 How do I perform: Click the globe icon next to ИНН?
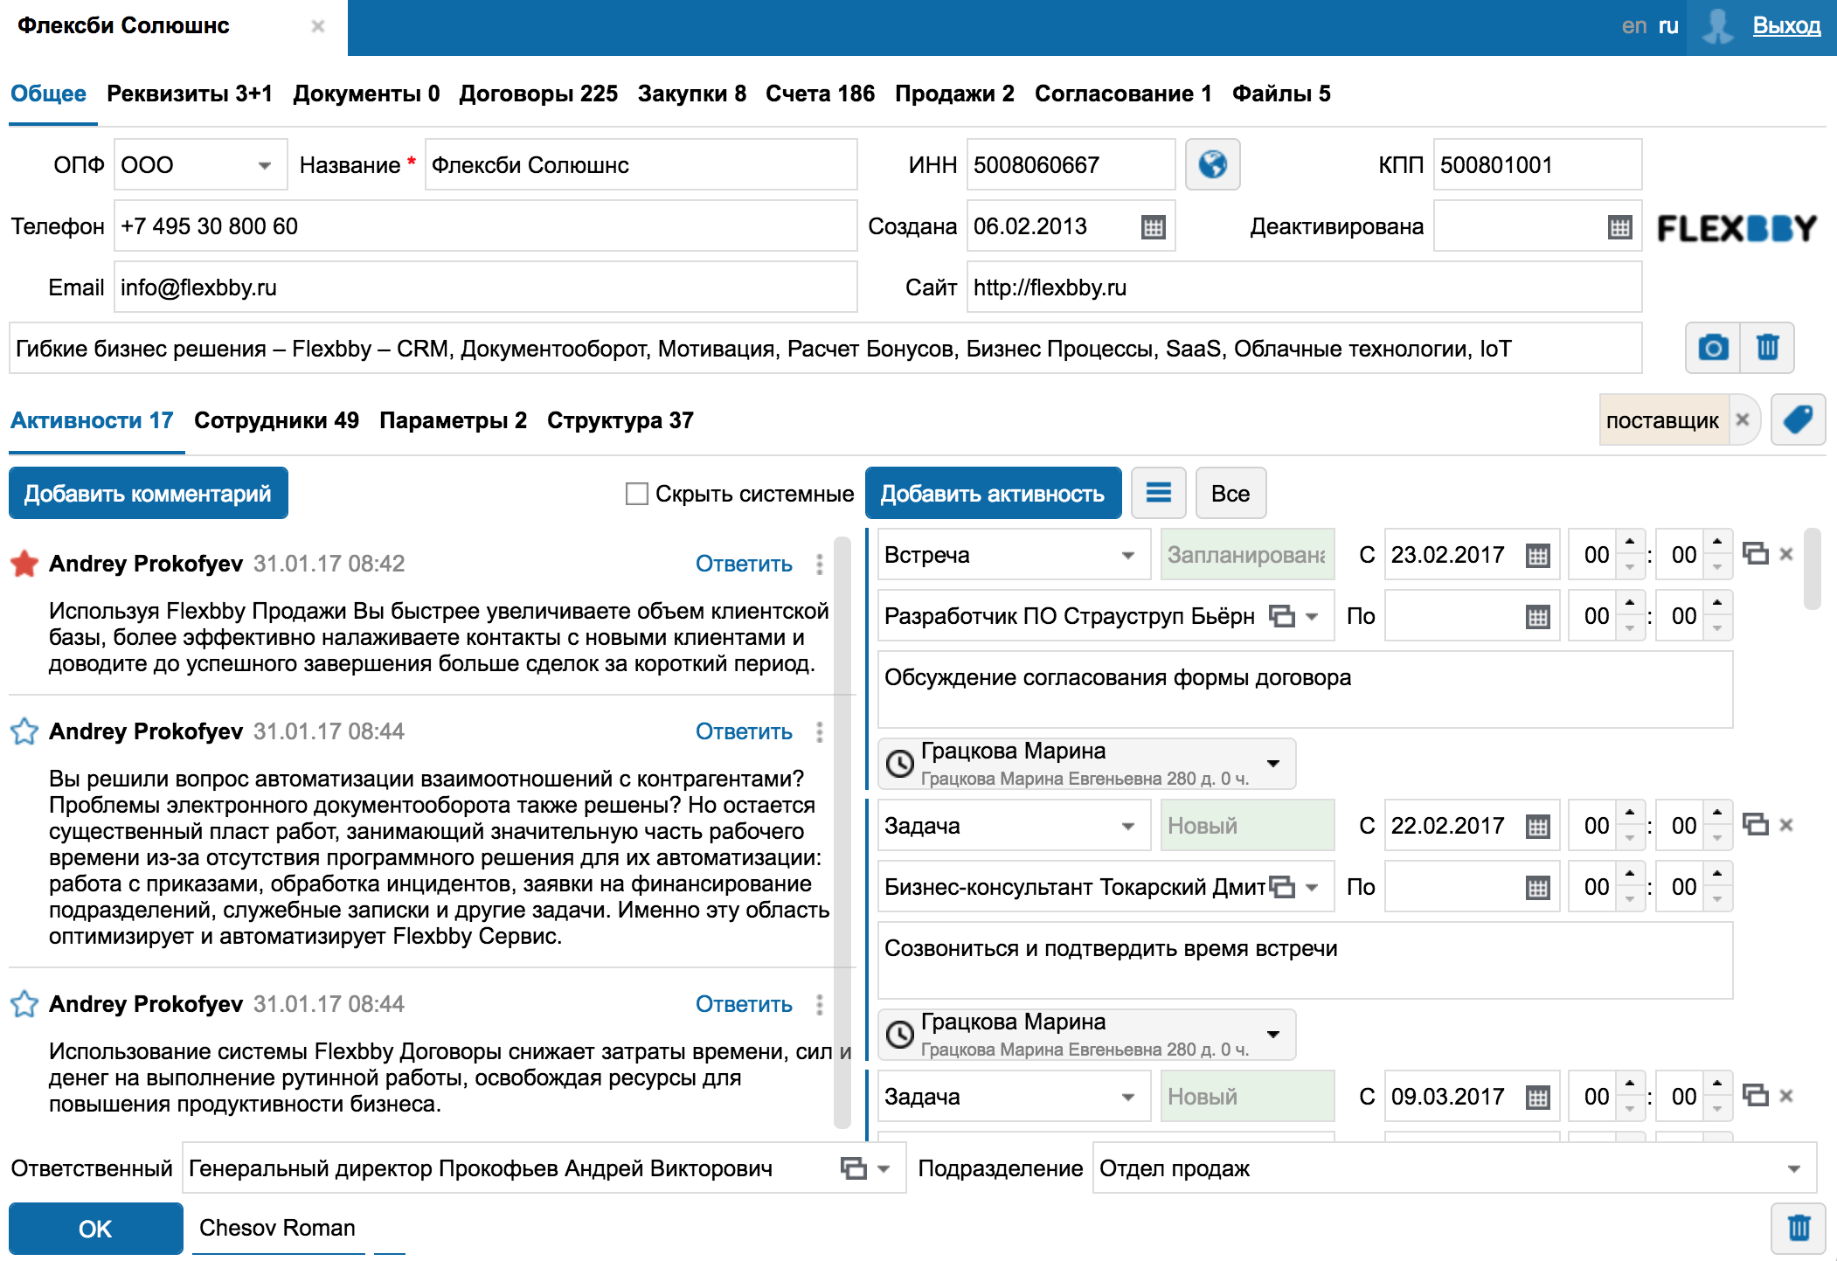pos(1212,164)
